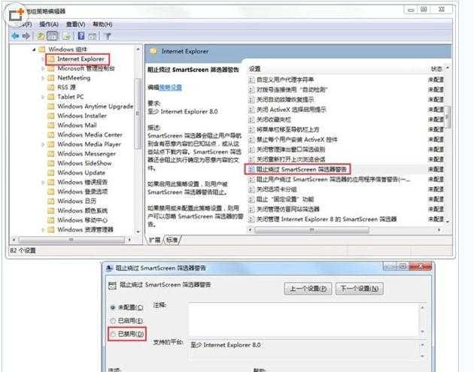Select the Internet Explorer tree item
Image resolution: width=474 pixels, height=372 pixels.
click(81, 59)
